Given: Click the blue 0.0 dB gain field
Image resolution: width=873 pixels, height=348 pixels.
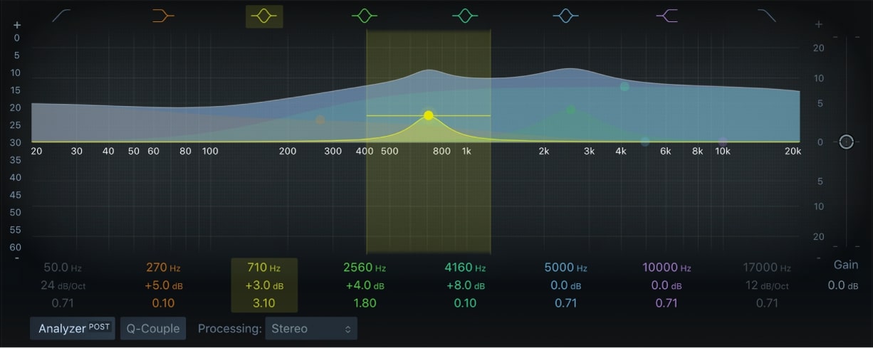Looking at the screenshot, I should point(565,285).
